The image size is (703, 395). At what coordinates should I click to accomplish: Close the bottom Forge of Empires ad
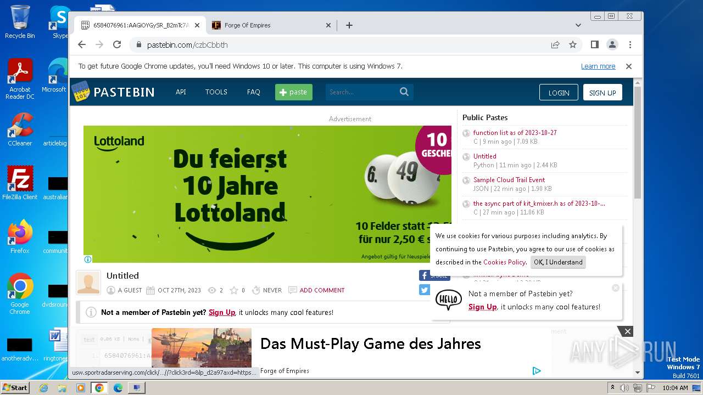(x=628, y=331)
